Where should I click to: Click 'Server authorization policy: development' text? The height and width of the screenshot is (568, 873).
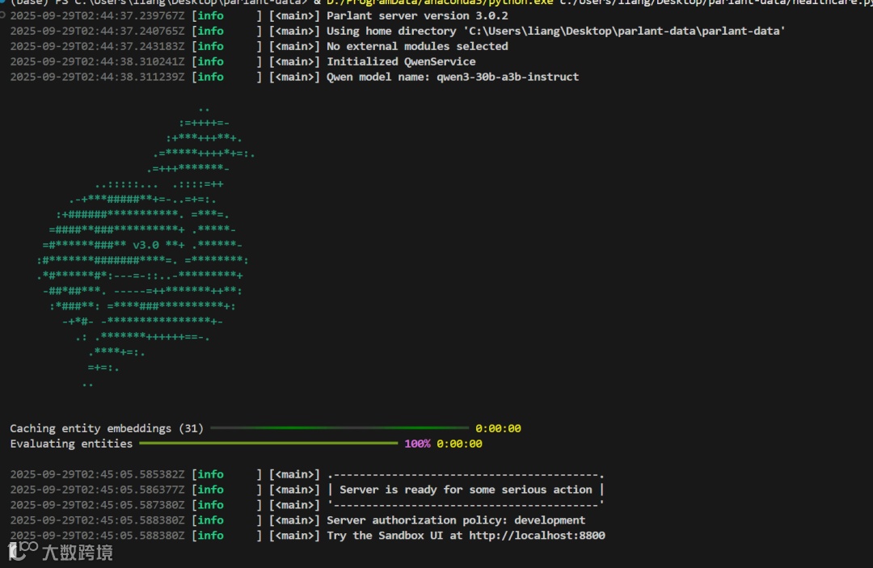click(456, 520)
